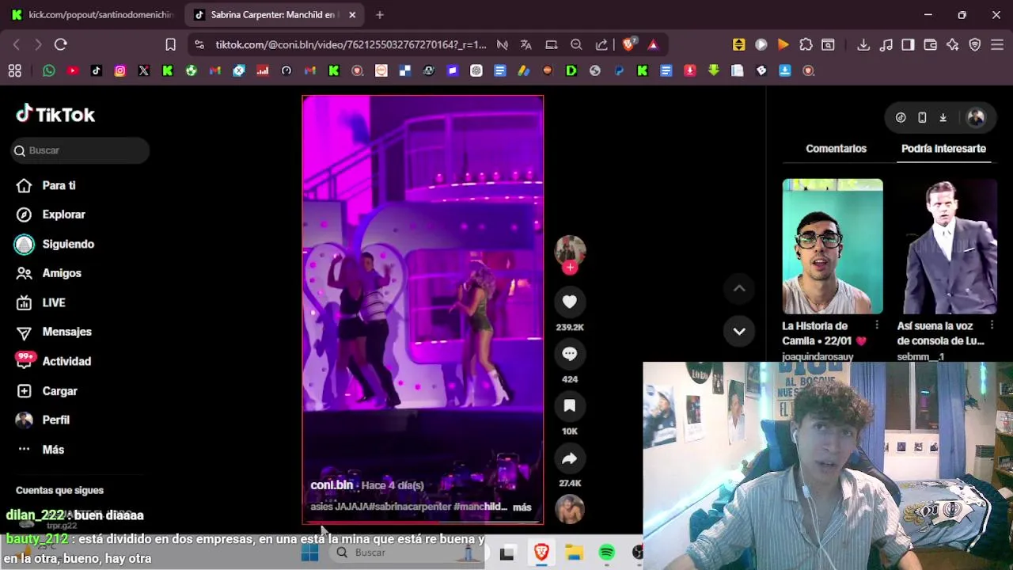Open the Windows Start button
1013x570 pixels.
[309, 553]
